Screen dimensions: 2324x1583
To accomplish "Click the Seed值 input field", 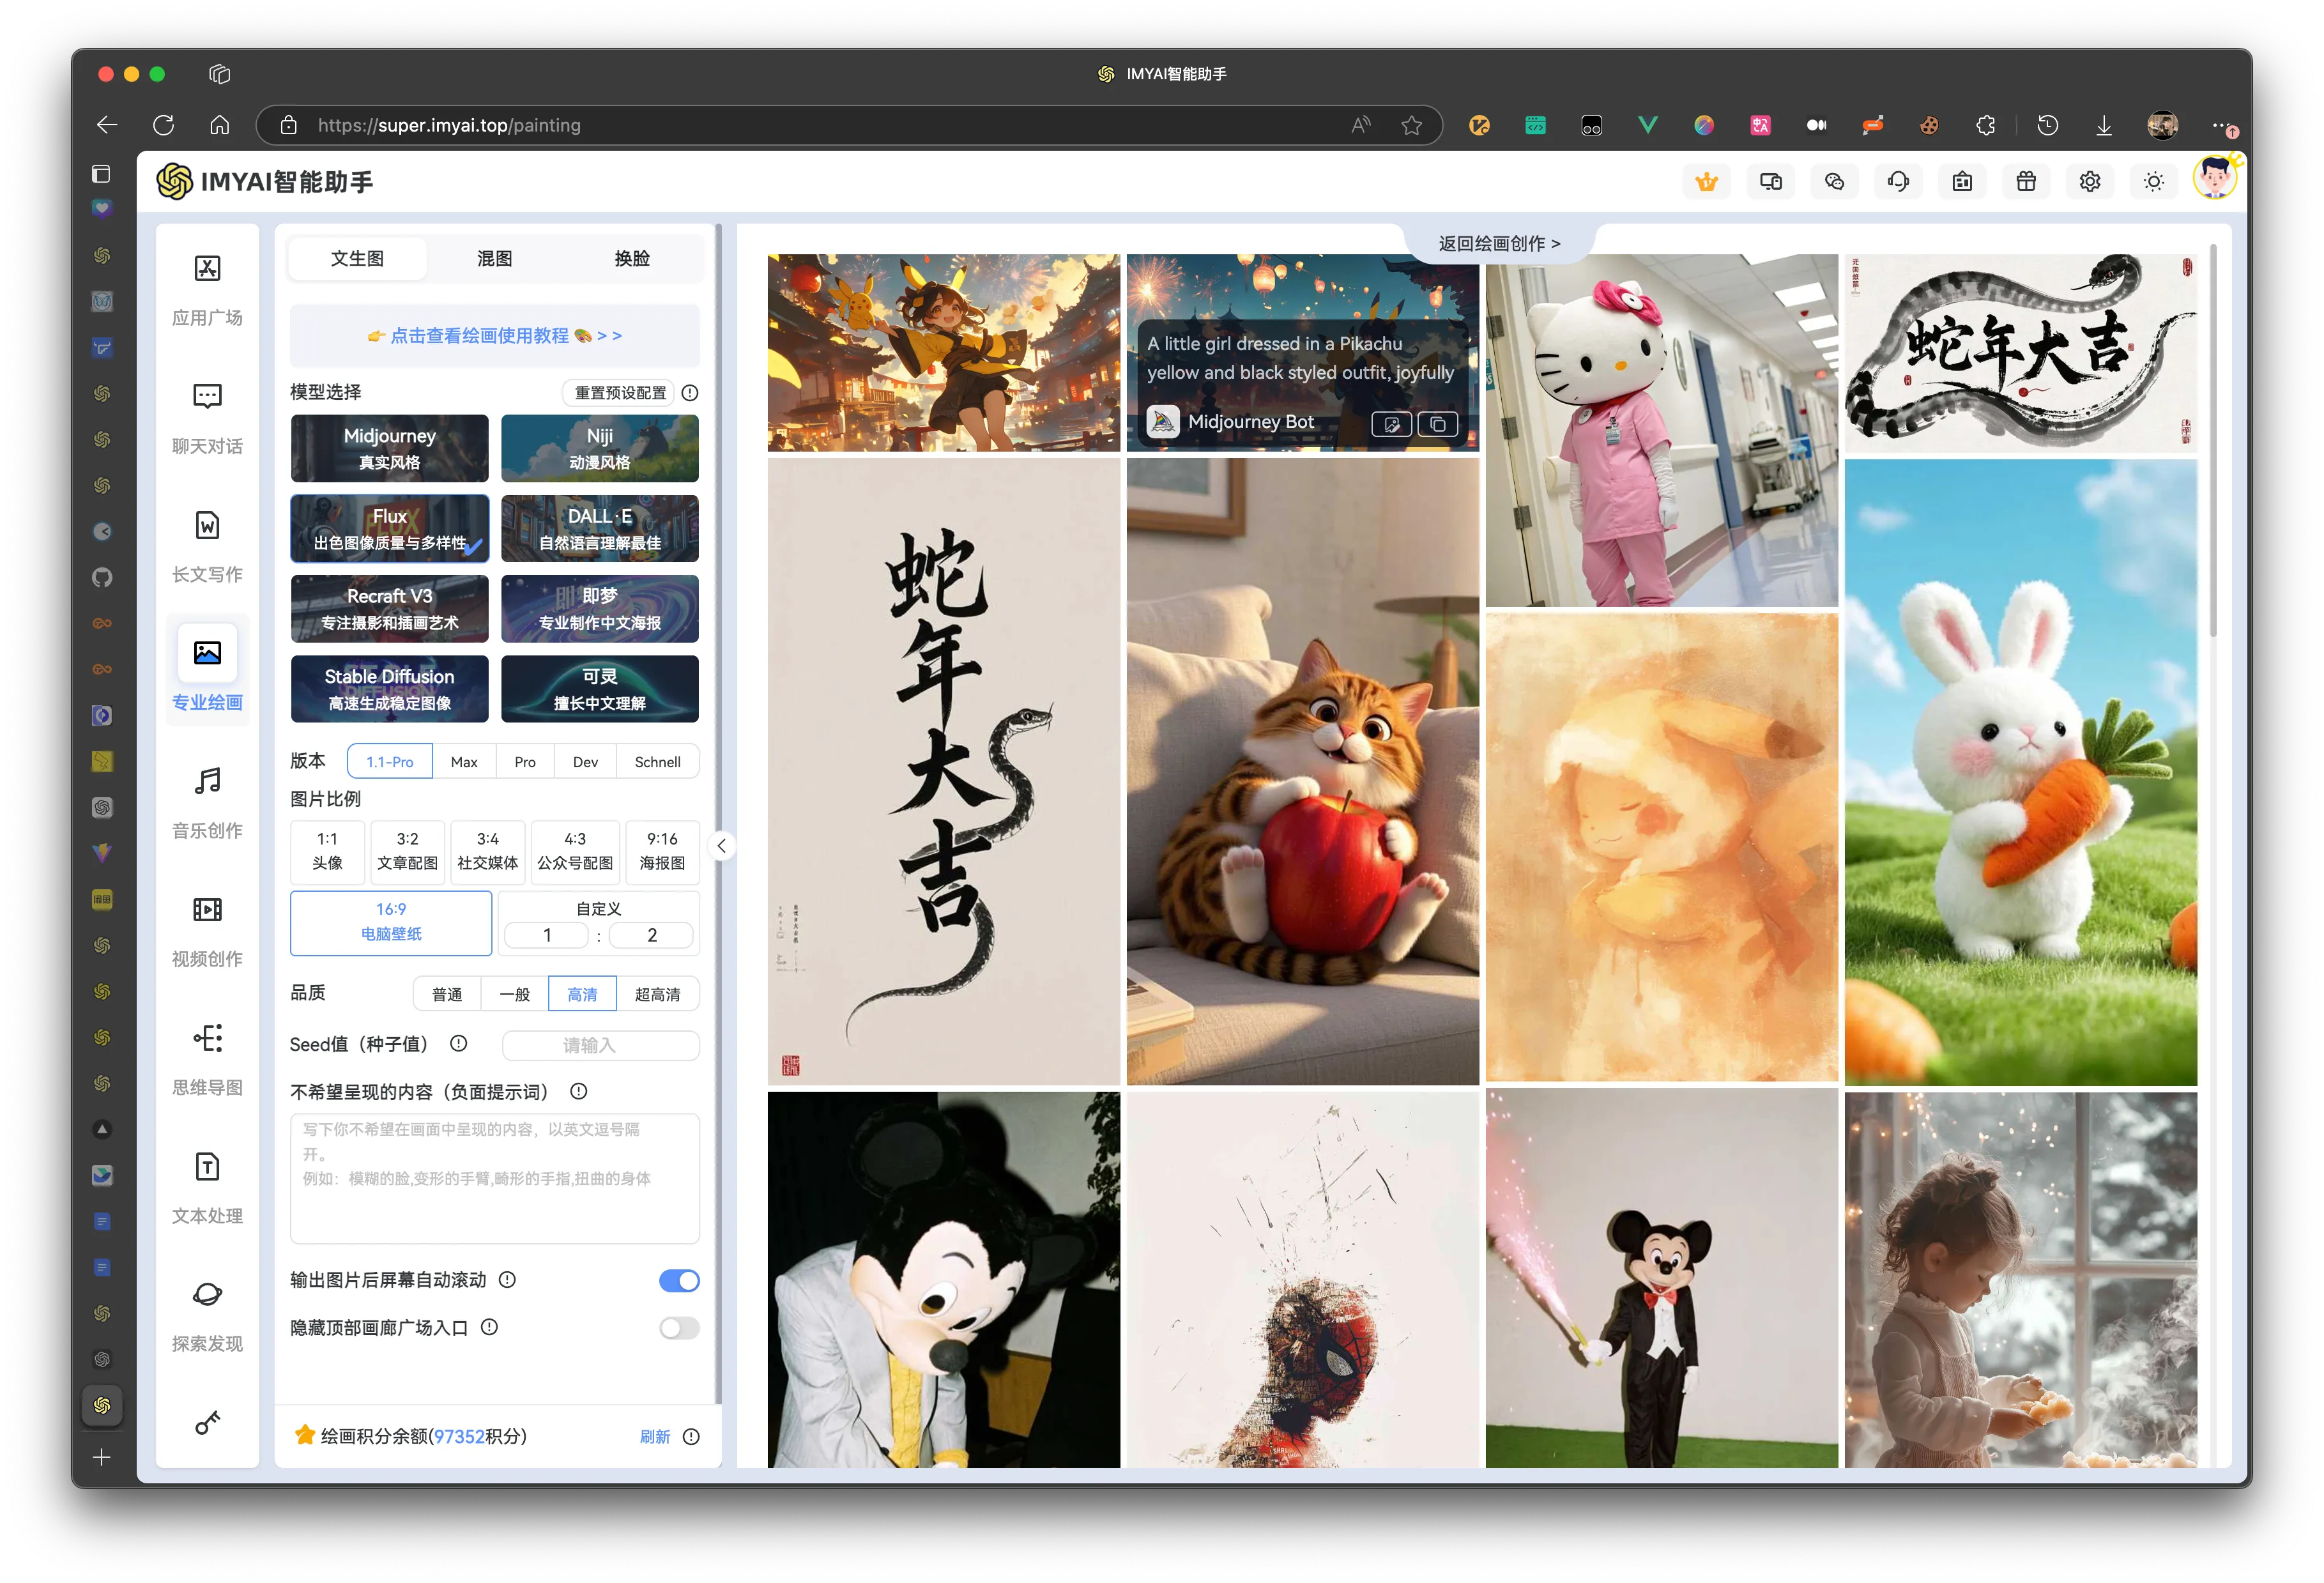I will pos(600,1045).
